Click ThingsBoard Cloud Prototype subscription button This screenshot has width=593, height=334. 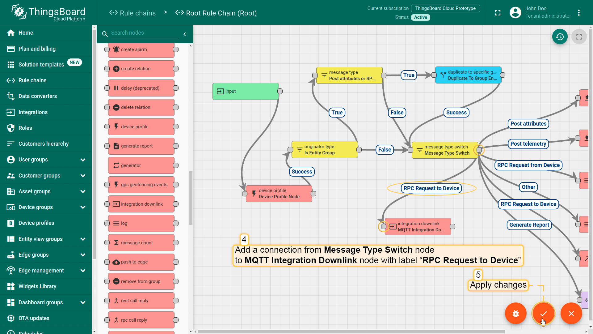click(x=445, y=8)
